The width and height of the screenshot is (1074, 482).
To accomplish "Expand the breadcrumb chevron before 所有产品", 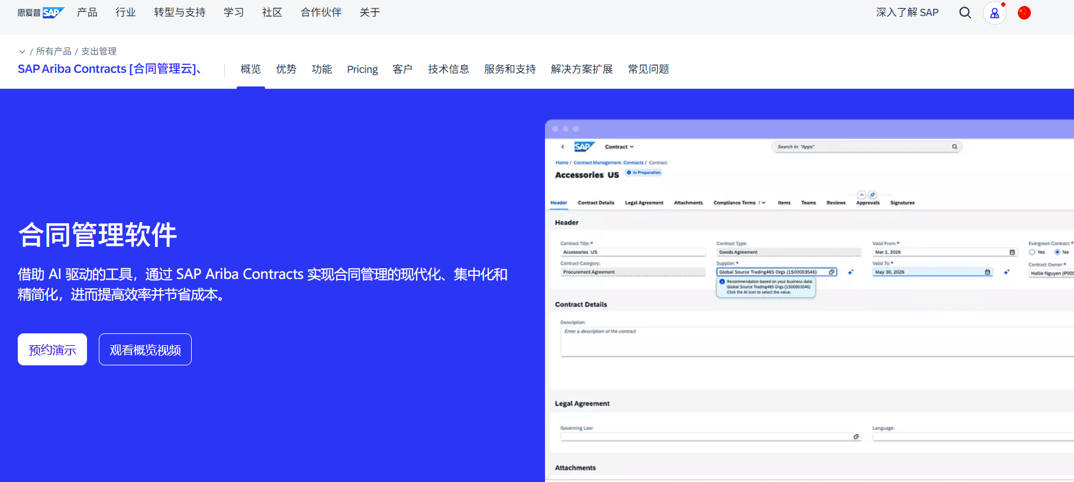I will [22, 52].
